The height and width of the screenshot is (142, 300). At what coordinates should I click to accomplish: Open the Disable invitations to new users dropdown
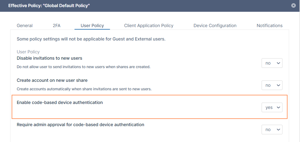[x=272, y=63]
